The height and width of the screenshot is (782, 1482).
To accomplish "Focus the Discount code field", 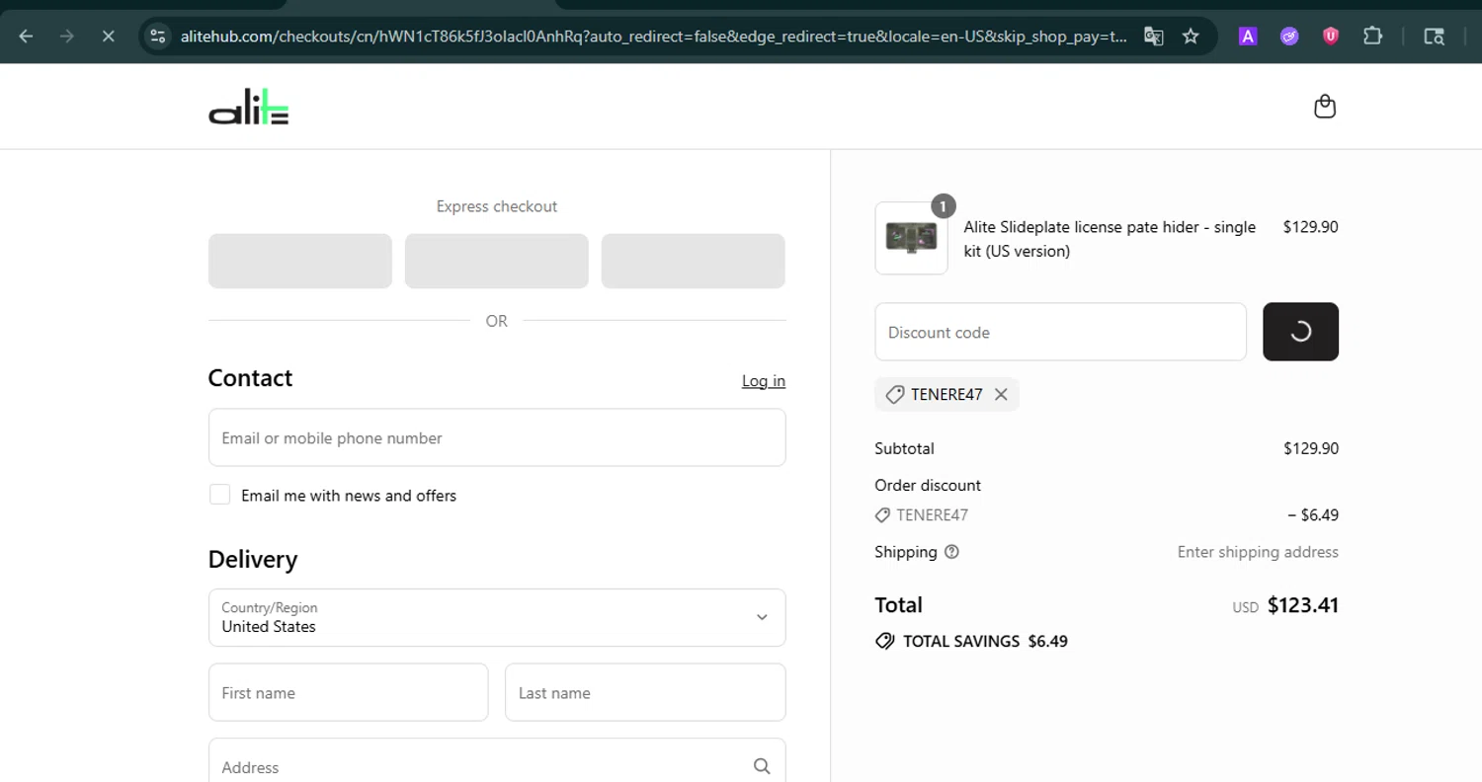I will pyautogui.click(x=1060, y=332).
